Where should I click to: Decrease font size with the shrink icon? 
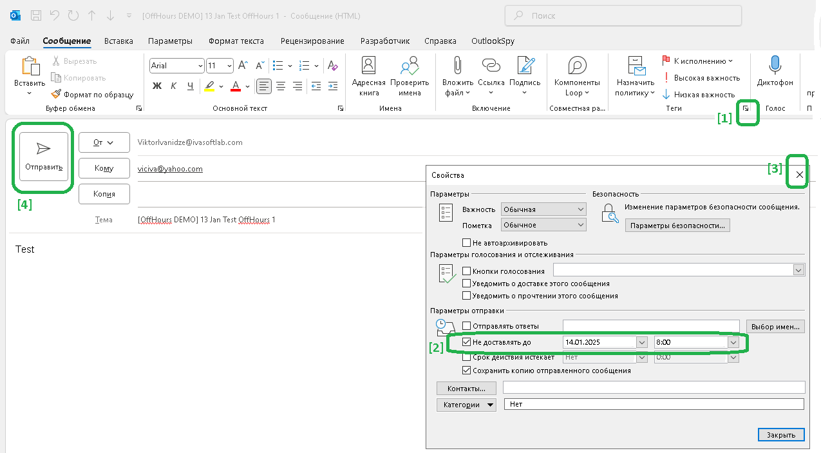[x=260, y=66]
